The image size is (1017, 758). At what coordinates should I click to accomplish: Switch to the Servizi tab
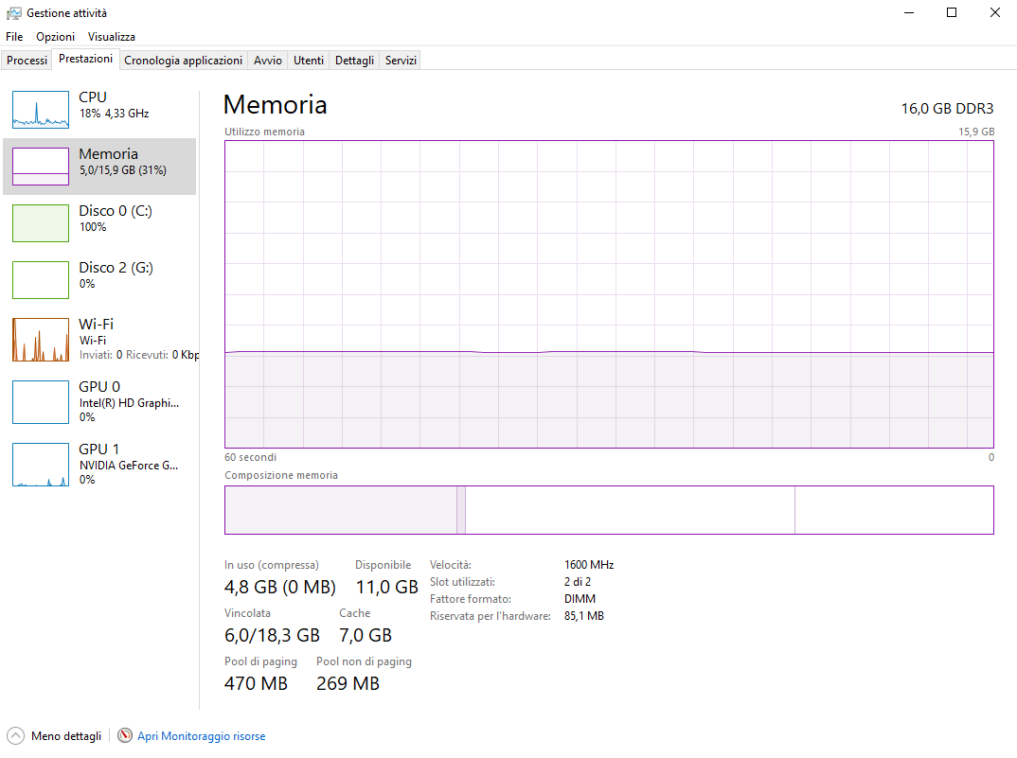click(x=401, y=61)
